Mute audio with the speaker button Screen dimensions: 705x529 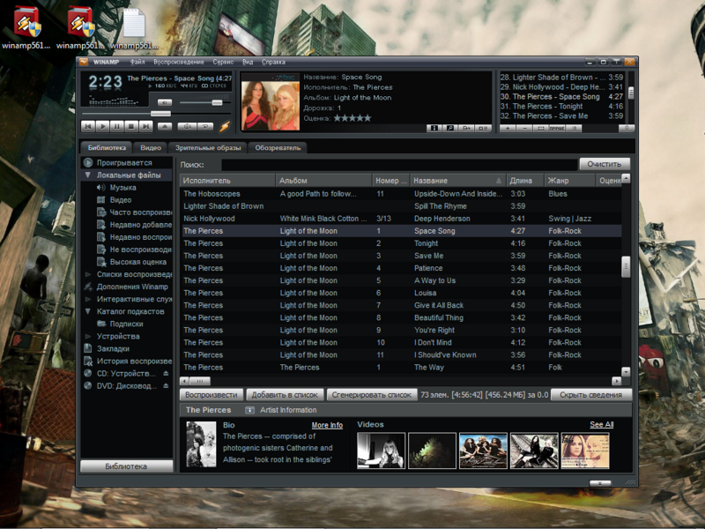pyautogui.click(x=165, y=102)
